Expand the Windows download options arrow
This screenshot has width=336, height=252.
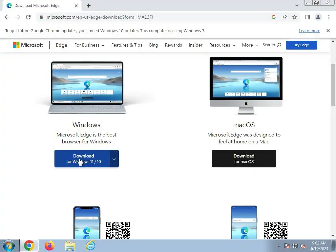(114, 159)
